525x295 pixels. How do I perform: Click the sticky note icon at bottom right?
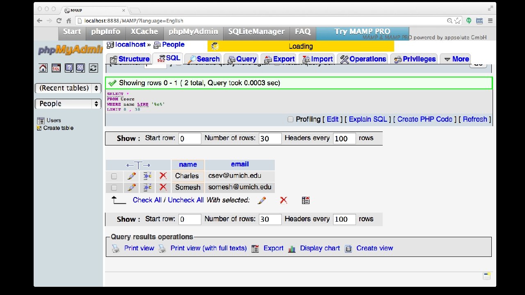pos(487,276)
